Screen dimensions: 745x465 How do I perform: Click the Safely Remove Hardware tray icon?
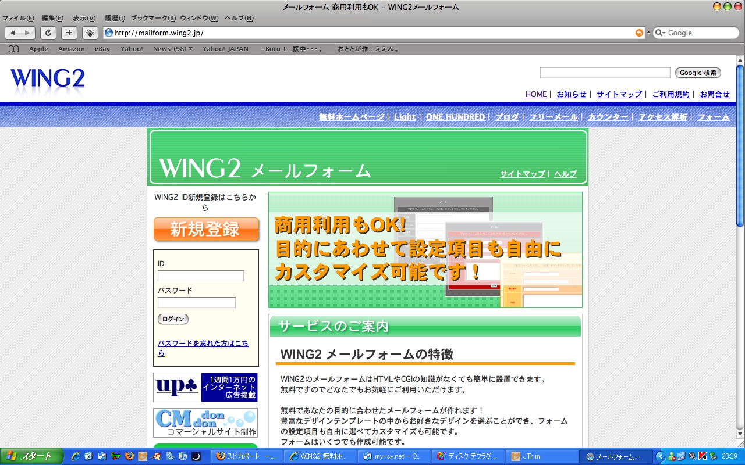click(712, 456)
